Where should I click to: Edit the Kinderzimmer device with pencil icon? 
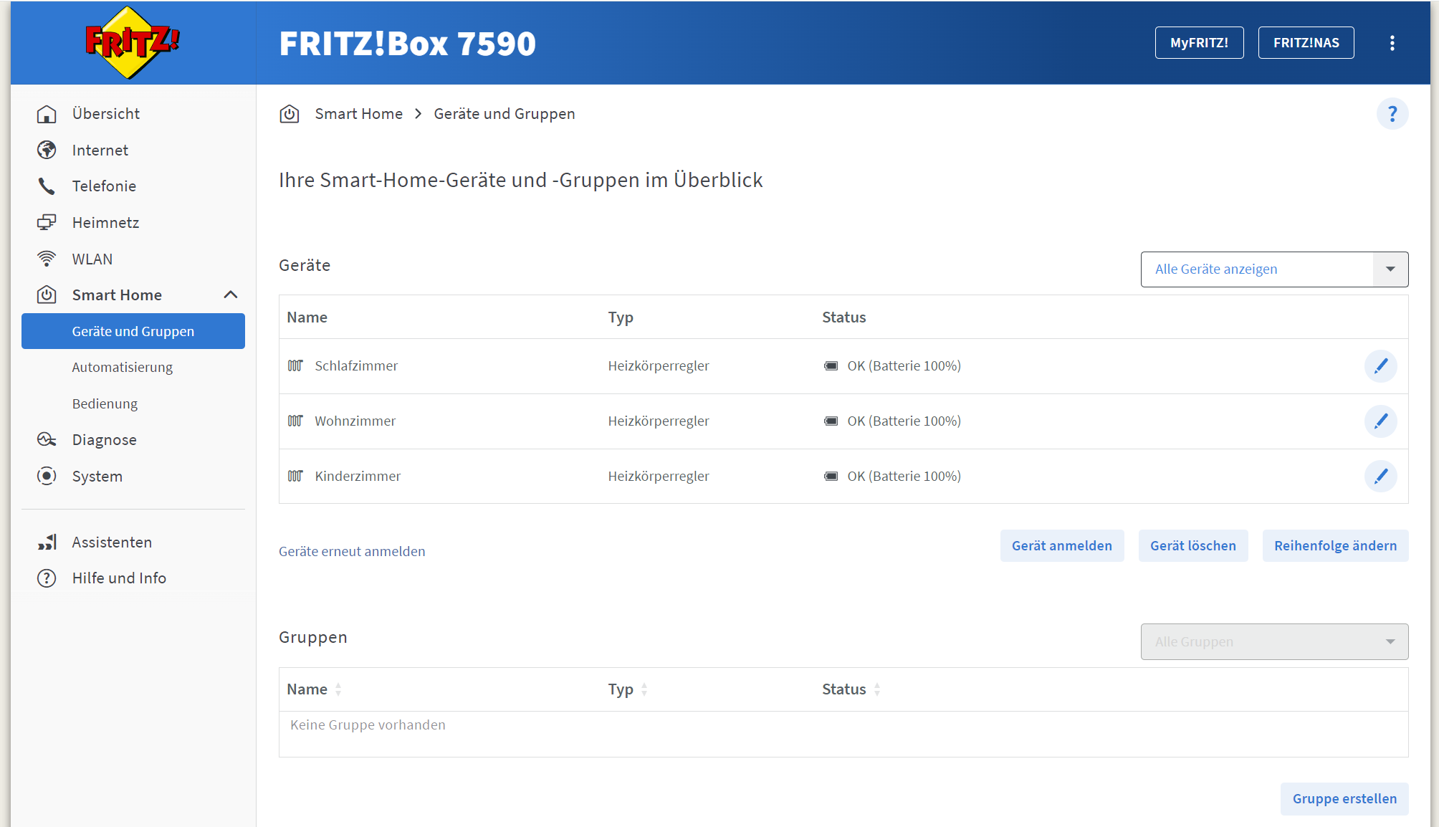pos(1380,477)
